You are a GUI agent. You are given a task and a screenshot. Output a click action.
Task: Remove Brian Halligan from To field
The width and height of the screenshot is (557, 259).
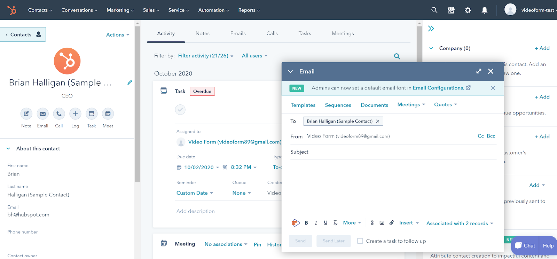[378, 121]
